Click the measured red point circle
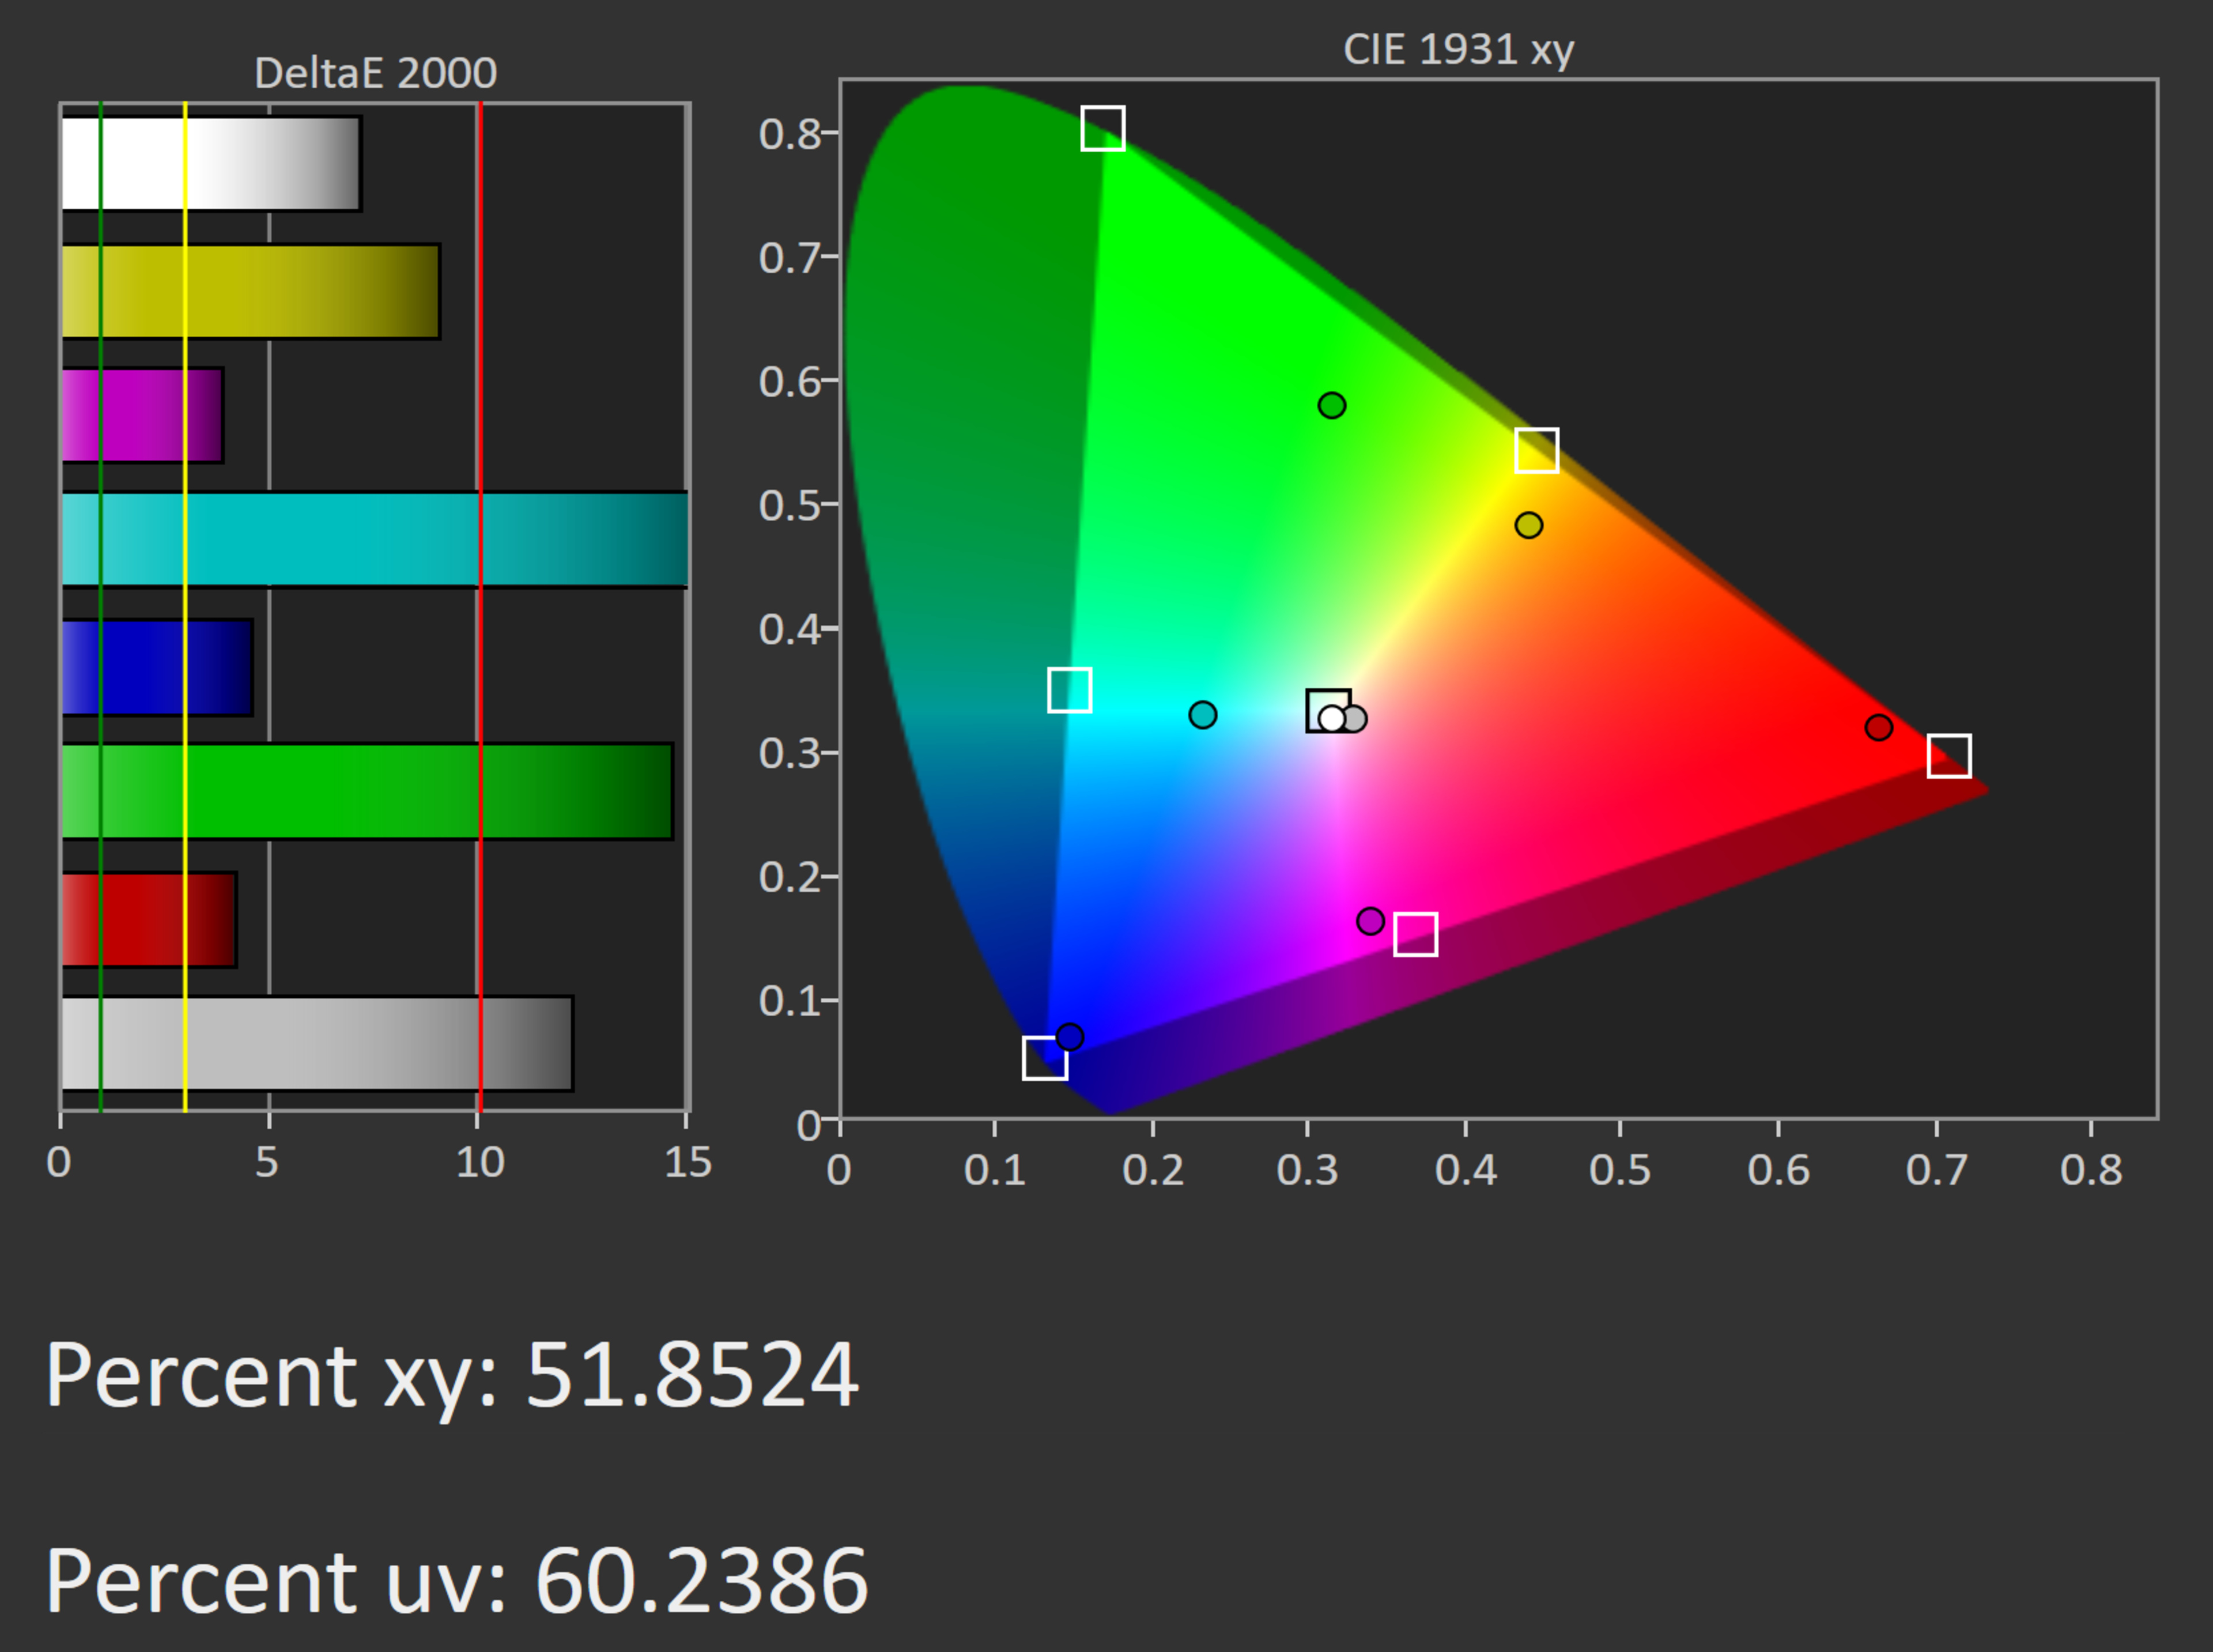 pos(1878,727)
